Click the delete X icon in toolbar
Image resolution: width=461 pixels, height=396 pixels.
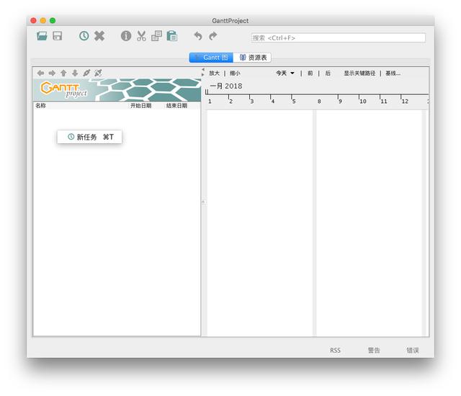[x=99, y=36]
